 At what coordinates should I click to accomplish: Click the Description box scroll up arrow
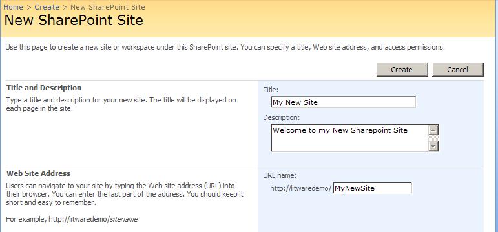pyautogui.click(x=433, y=130)
